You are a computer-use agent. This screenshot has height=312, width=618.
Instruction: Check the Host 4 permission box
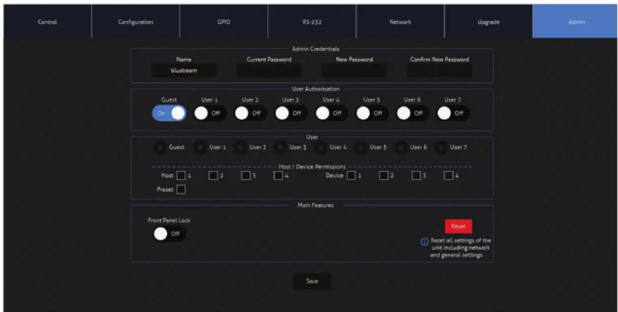[278, 175]
